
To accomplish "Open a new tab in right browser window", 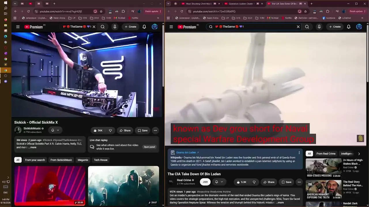I will point(311,4).
